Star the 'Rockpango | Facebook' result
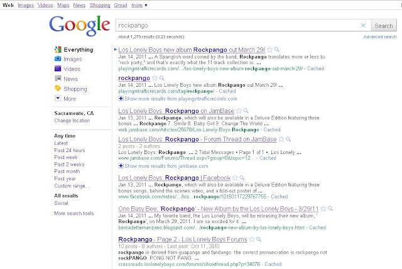The width and height of the screenshot is (402, 269). point(235,178)
